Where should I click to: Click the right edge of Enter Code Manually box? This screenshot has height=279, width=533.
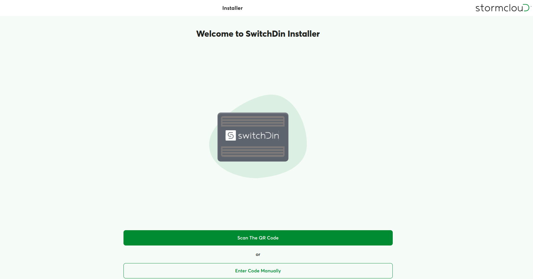pyautogui.click(x=391, y=271)
